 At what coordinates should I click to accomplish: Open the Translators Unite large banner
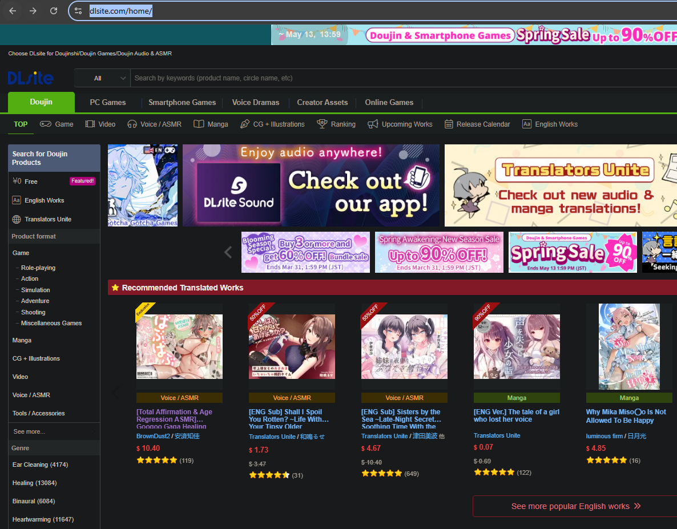[561, 185]
